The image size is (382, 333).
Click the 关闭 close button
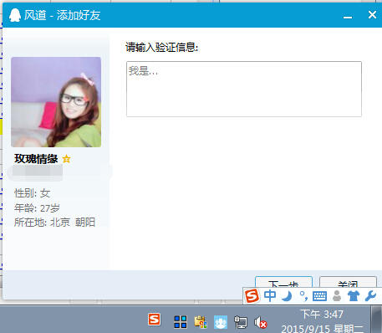click(x=348, y=282)
